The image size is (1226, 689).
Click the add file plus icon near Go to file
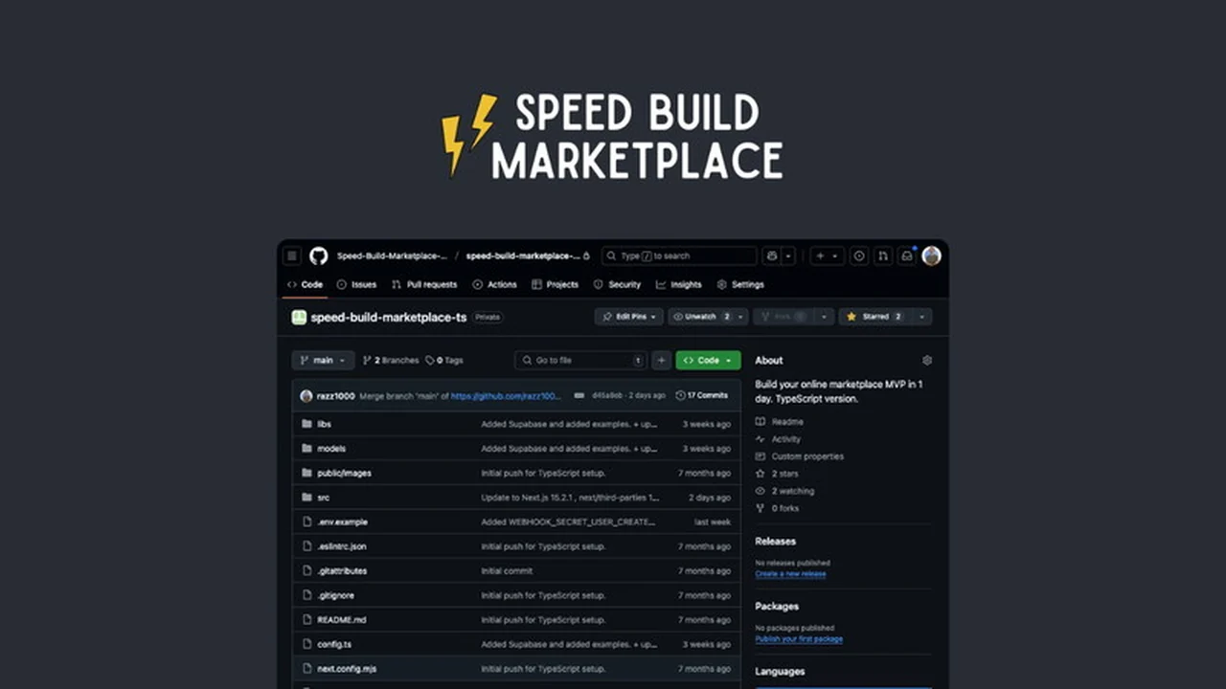click(x=661, y=360)
